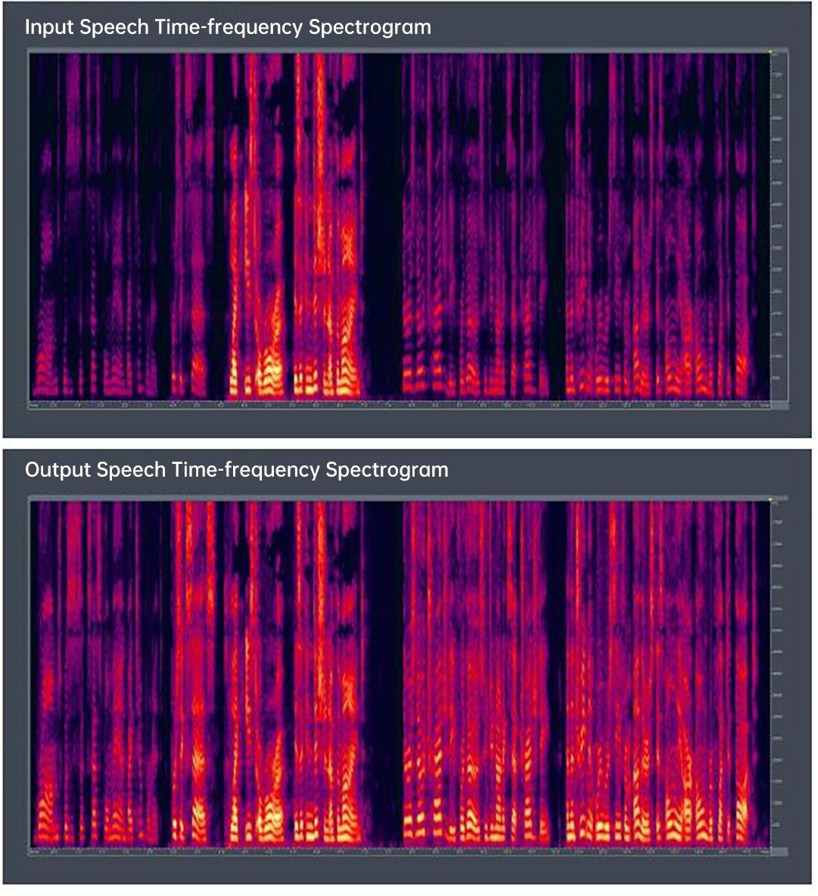Click the corner box right of output time axis
The image size is (818, 896).
coord(779,851)
